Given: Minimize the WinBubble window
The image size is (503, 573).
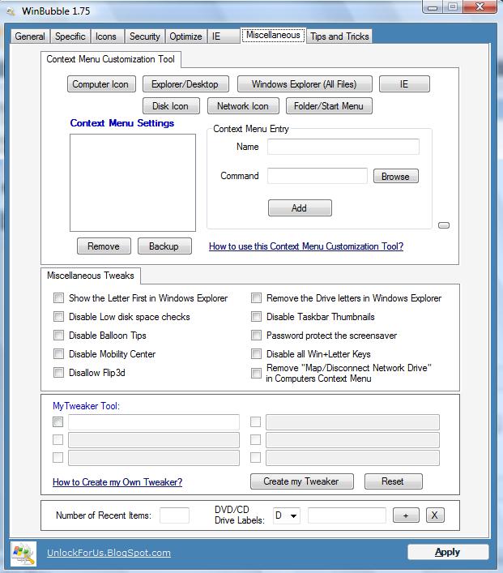Looking at the screenshot, I should point(433,7).
